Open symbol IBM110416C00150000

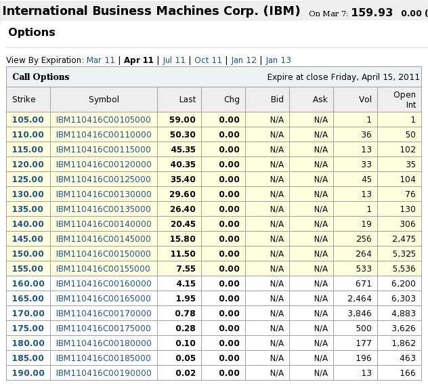click(x=104, y=253)
